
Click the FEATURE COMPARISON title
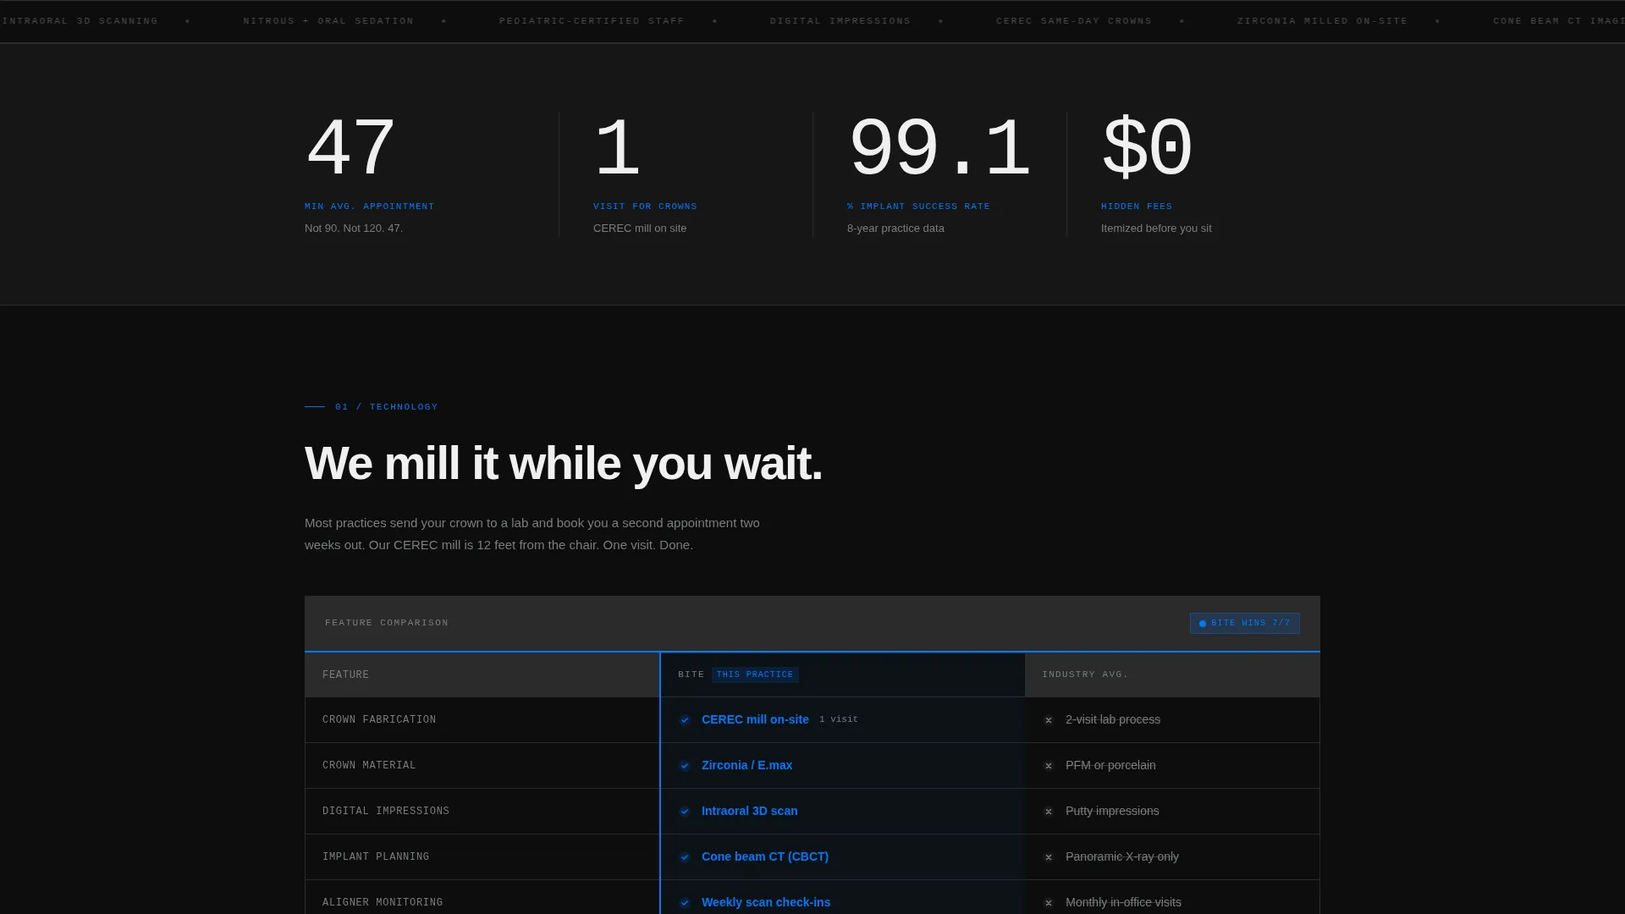pos(387,623)
